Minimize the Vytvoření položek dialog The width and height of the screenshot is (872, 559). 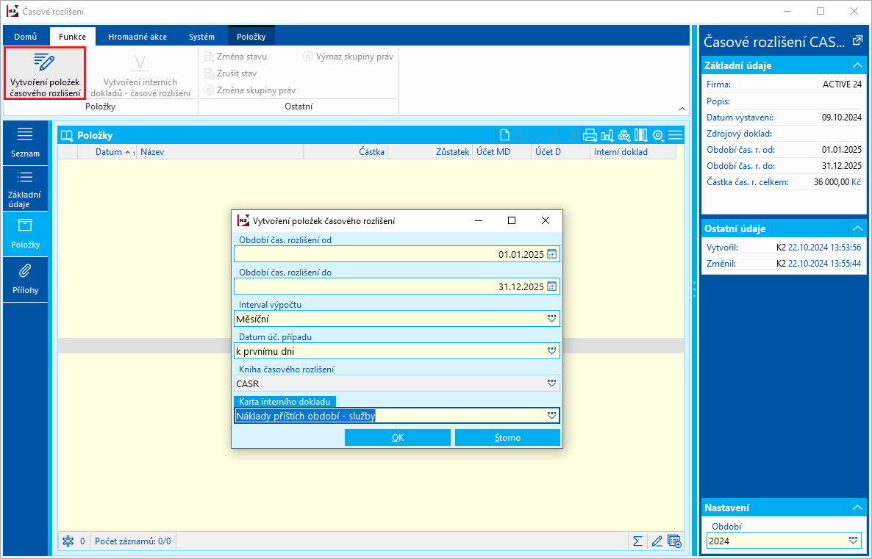point(478,220)
